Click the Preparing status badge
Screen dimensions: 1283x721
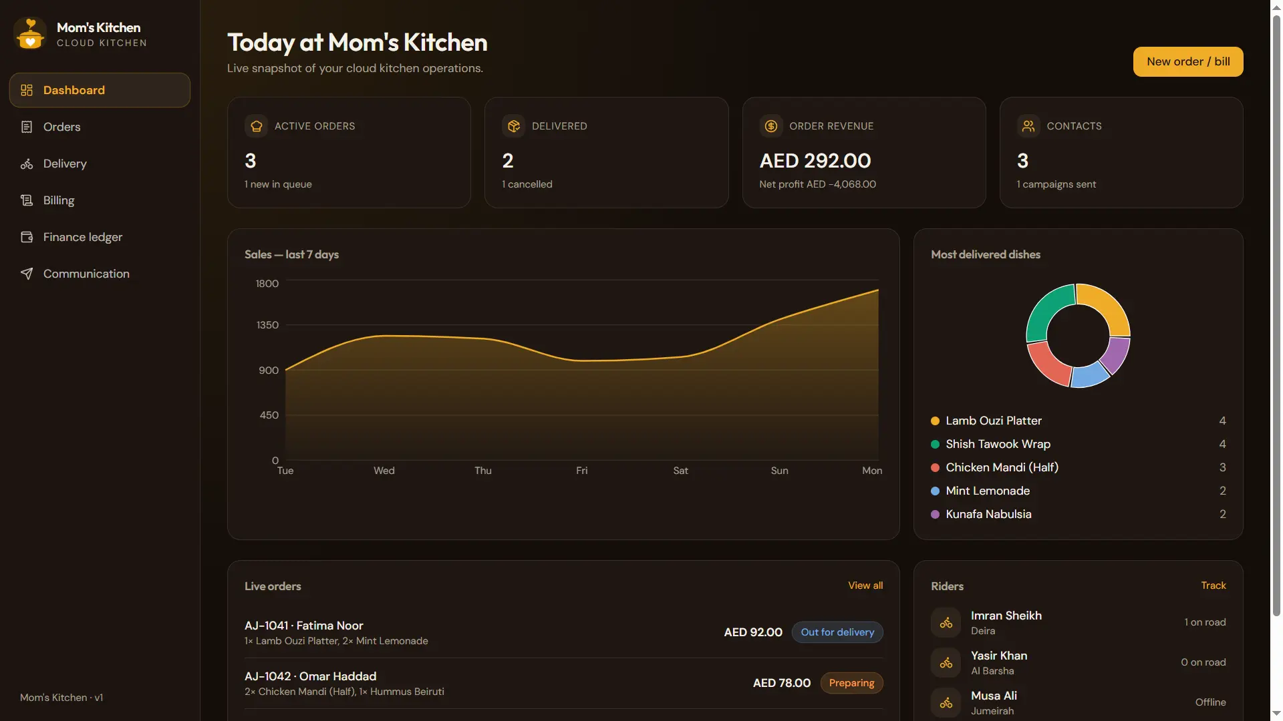click(851, 683)
